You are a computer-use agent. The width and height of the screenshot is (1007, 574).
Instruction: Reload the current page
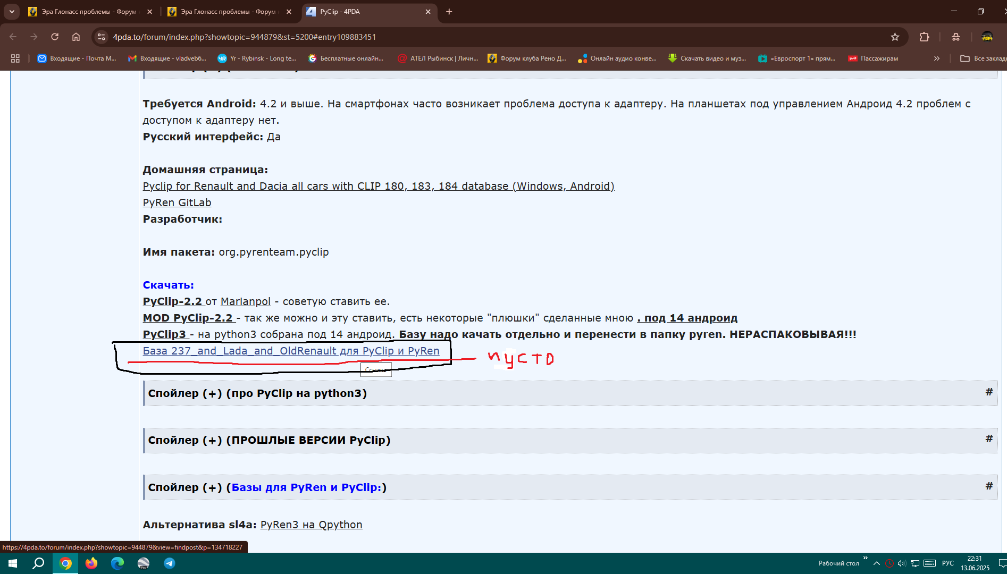(55, 37)
